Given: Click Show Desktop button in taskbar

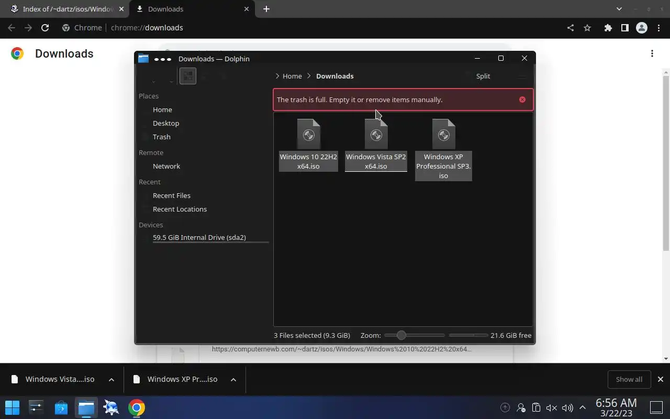Looking at the screenshot, I should point(656,407).
